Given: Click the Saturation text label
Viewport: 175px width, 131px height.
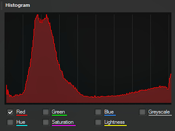Looking at the screenshot, I should point(63,122).
